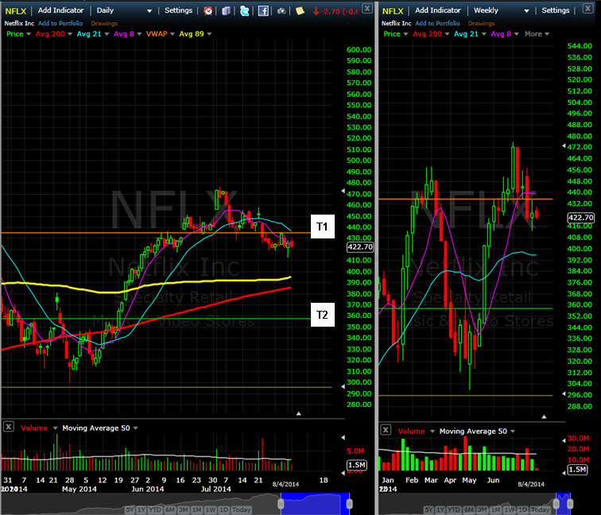Open the Volume dropdown in the weekly chart

point(432,432)
